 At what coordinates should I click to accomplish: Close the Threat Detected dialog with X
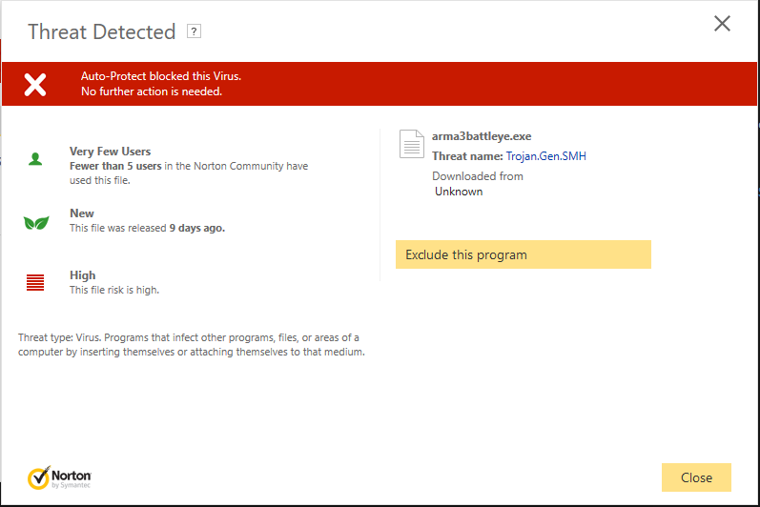click(x=722, y=23)
